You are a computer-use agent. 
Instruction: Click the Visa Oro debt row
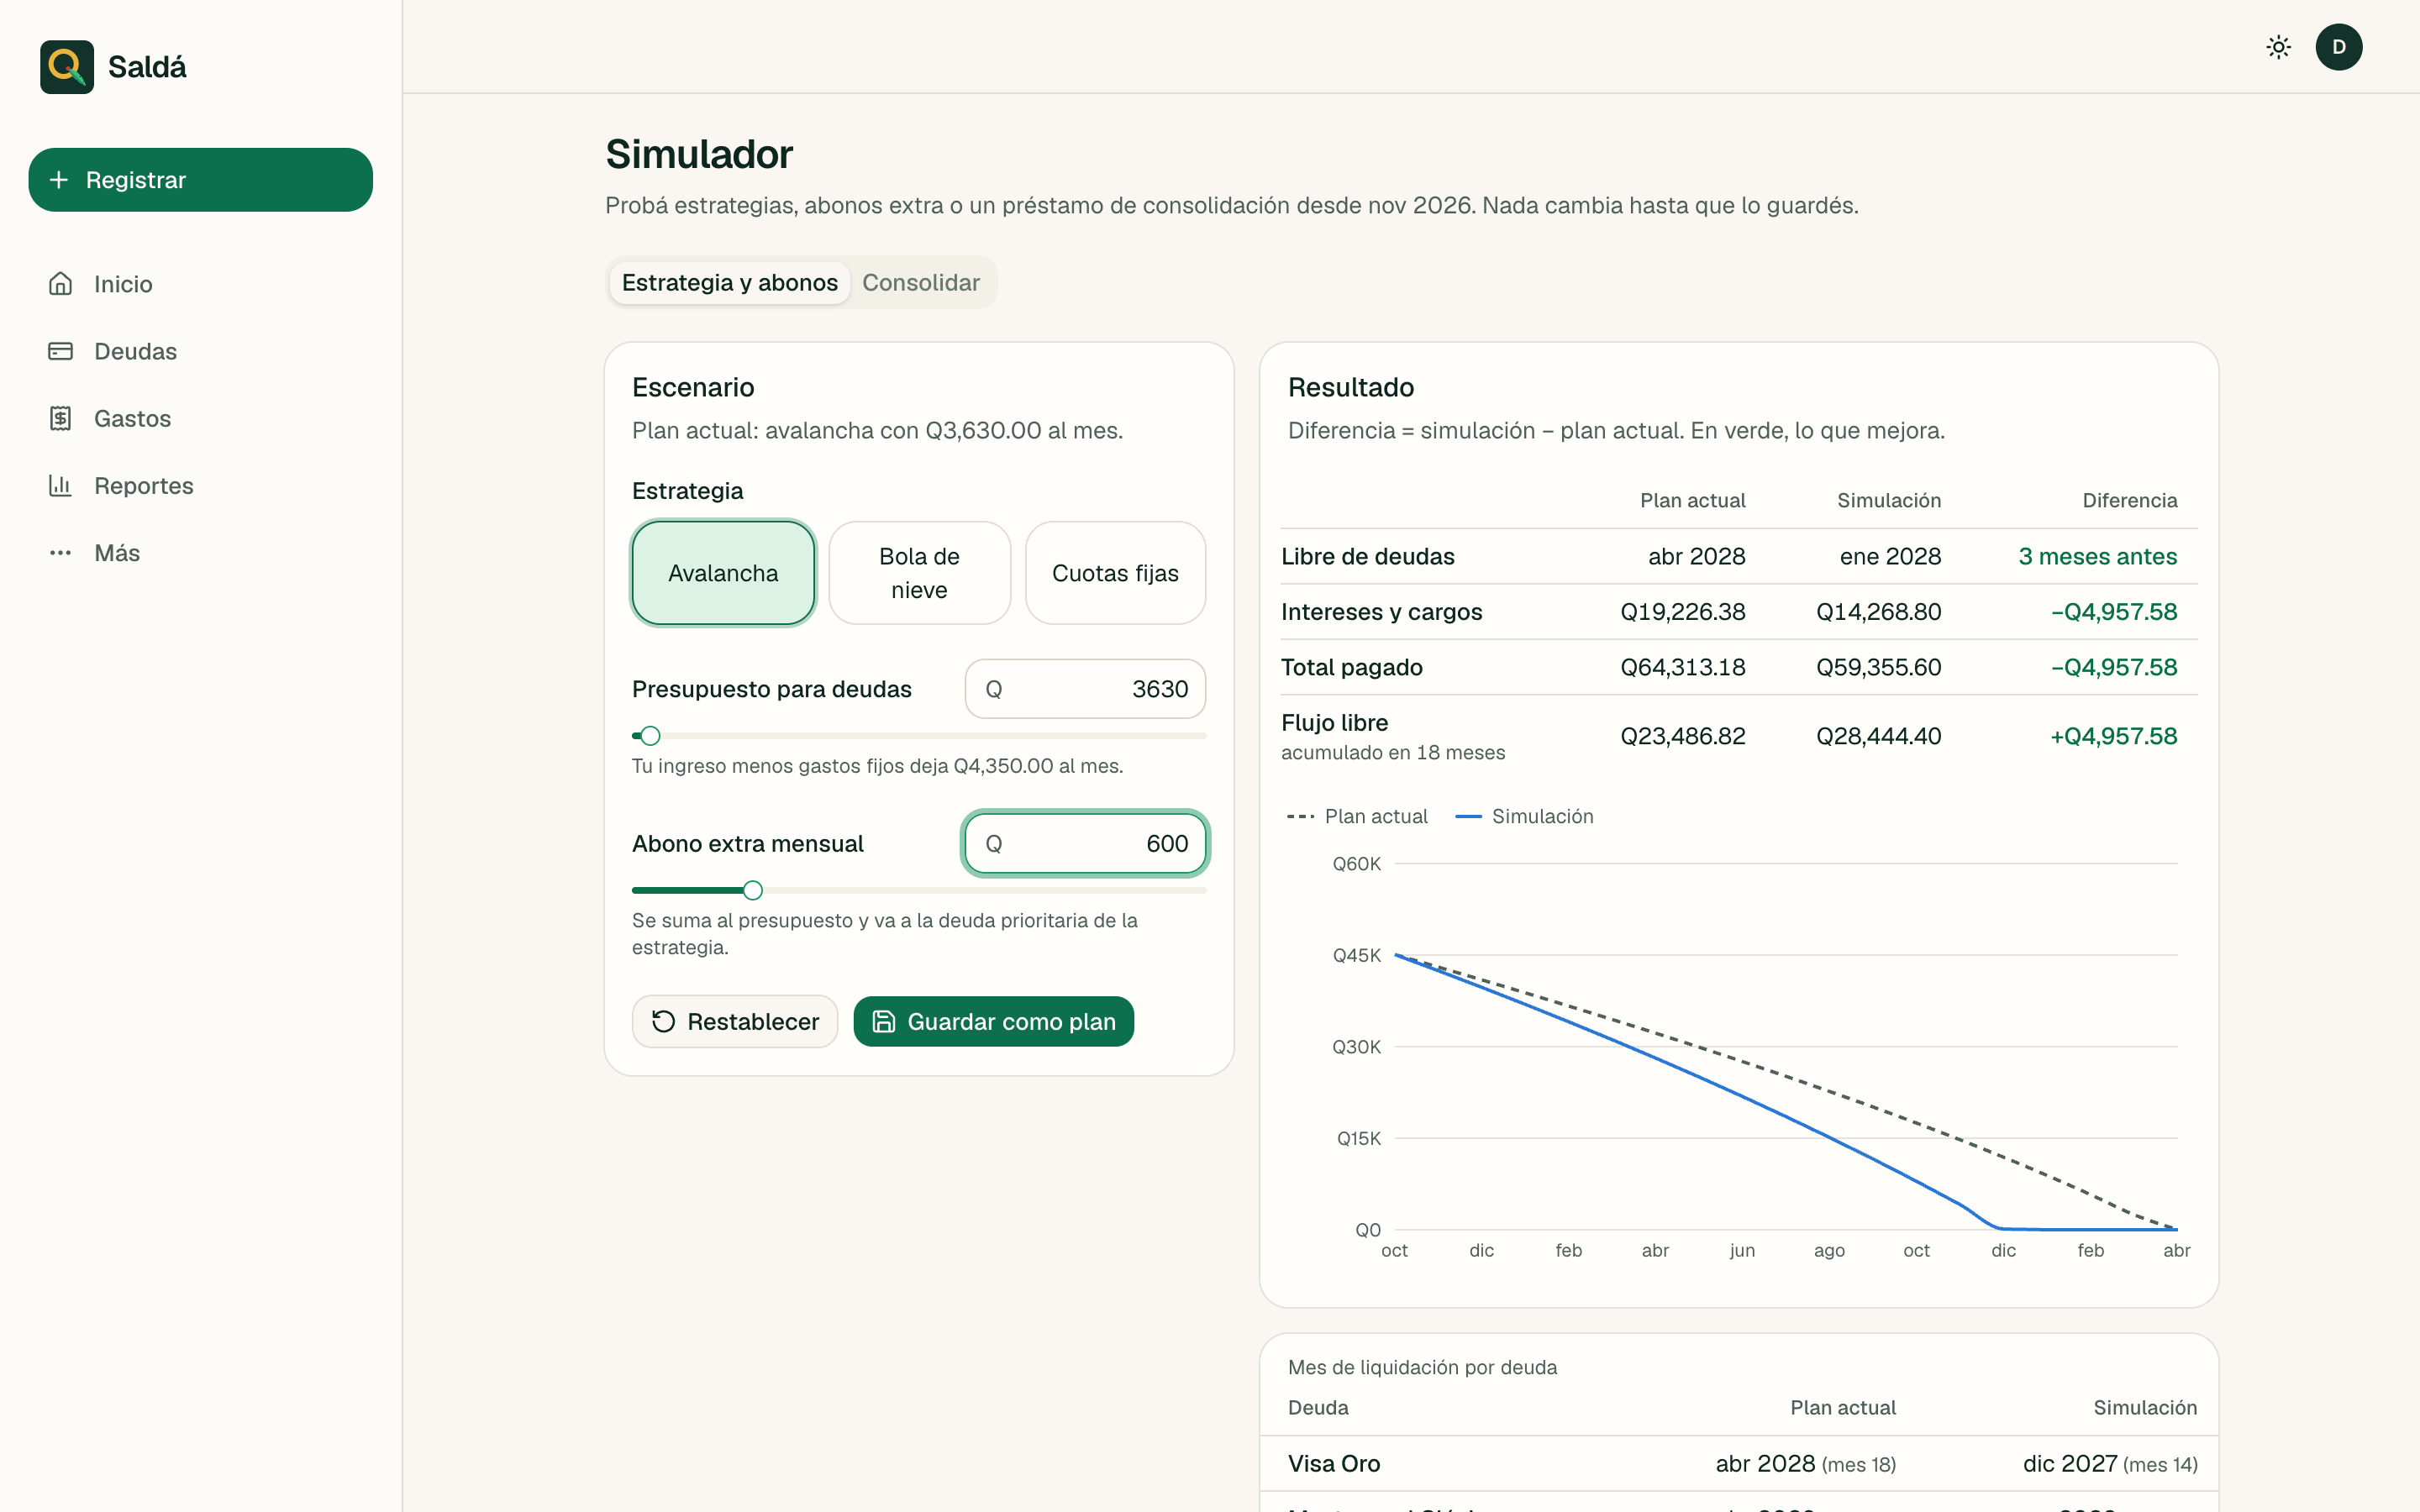(1739, 1464)
